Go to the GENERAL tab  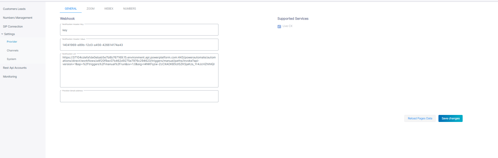pos(71,9)
